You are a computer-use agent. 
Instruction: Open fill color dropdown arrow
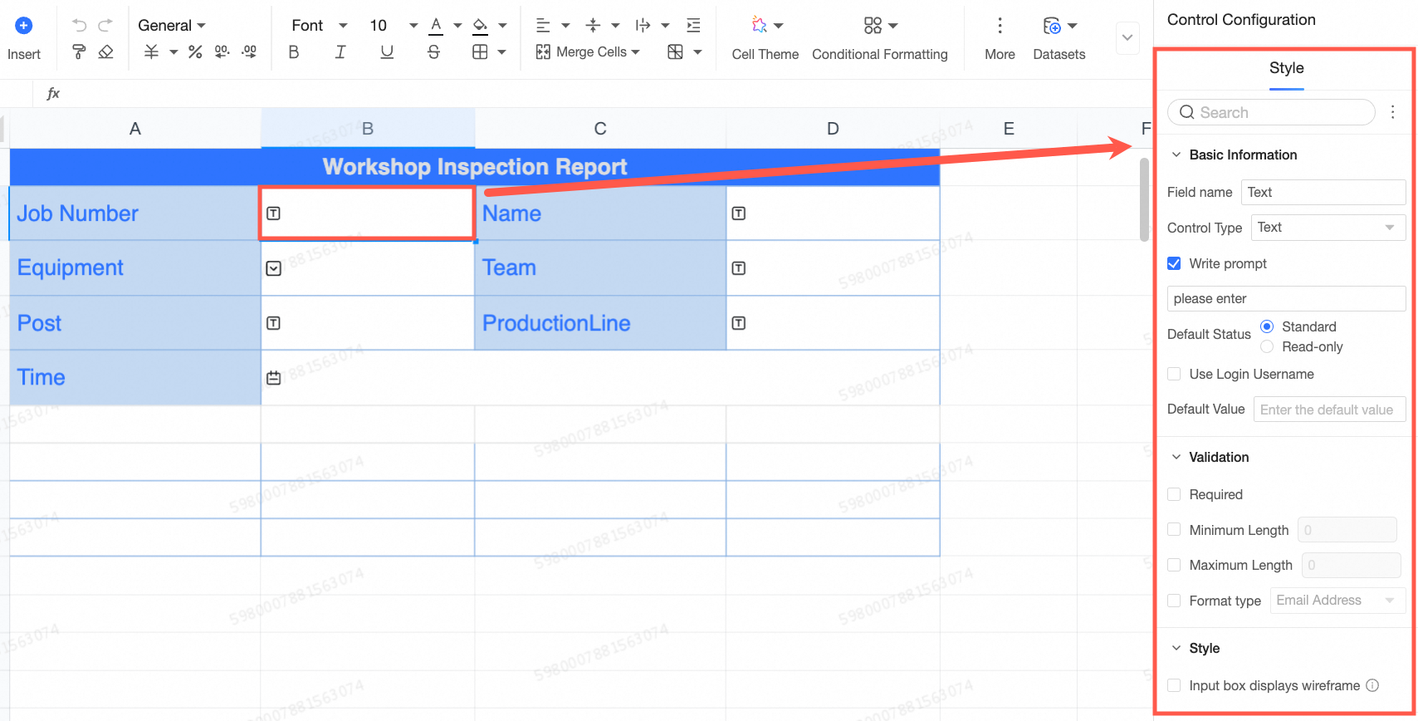502,26
